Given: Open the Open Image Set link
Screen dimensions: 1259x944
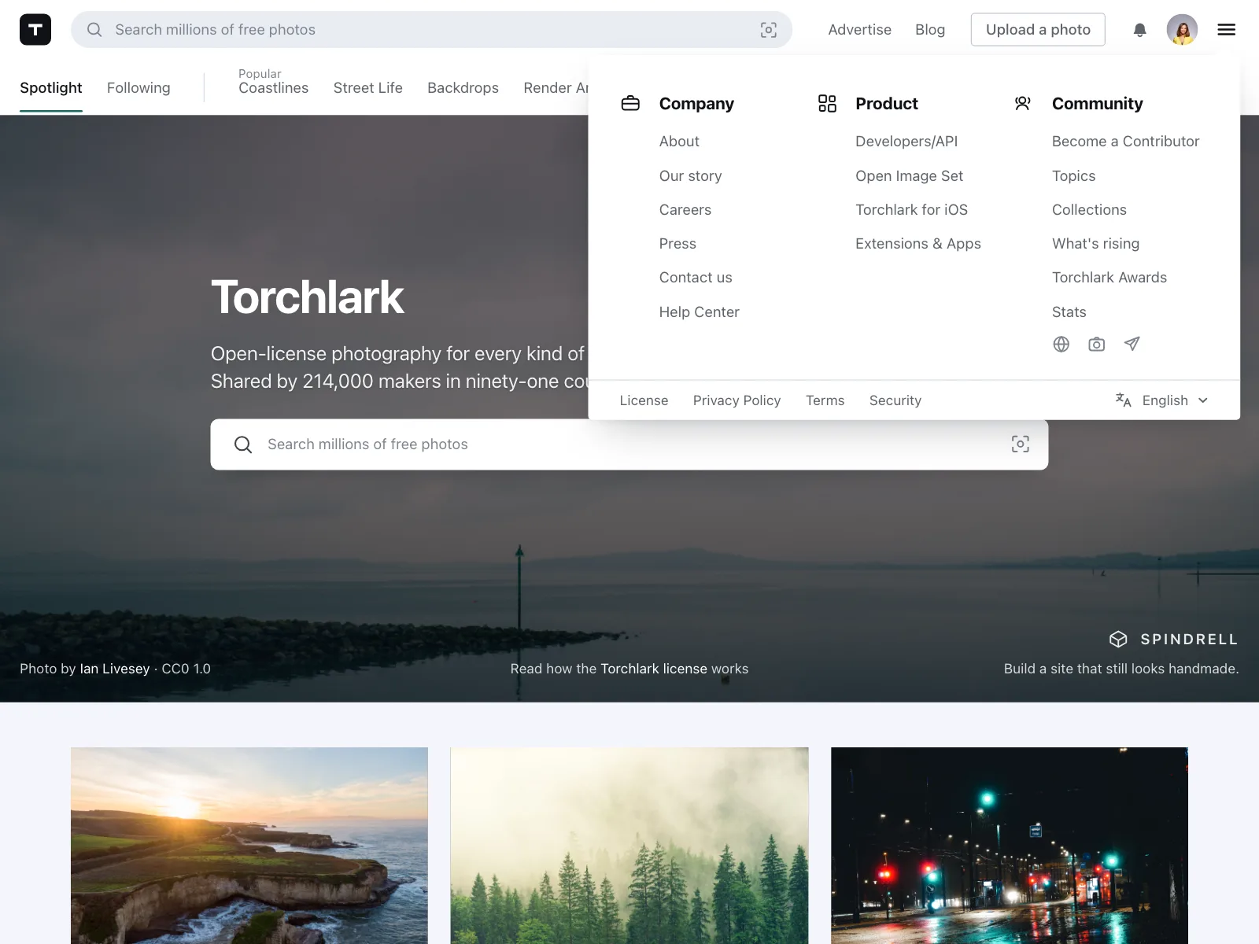Looking at the screenshot, I should pyautogui.click(x=909, y=176).
